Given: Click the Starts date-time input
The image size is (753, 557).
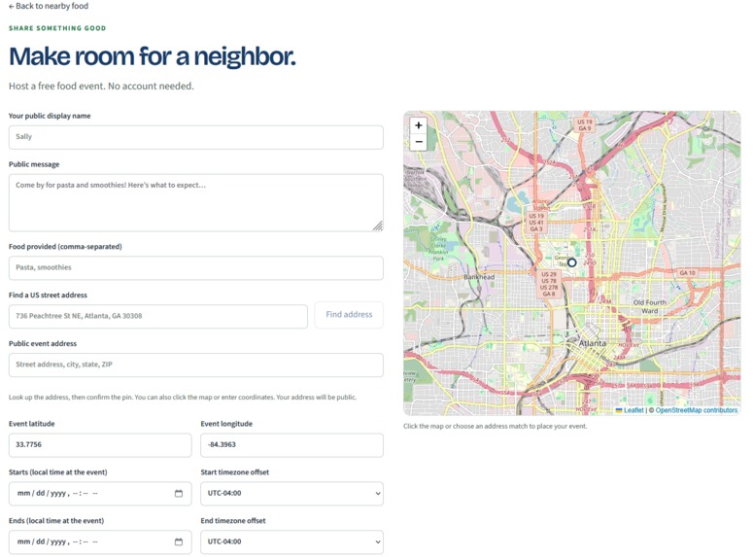Looking at the screenshot, I should [x=100, y=494].
